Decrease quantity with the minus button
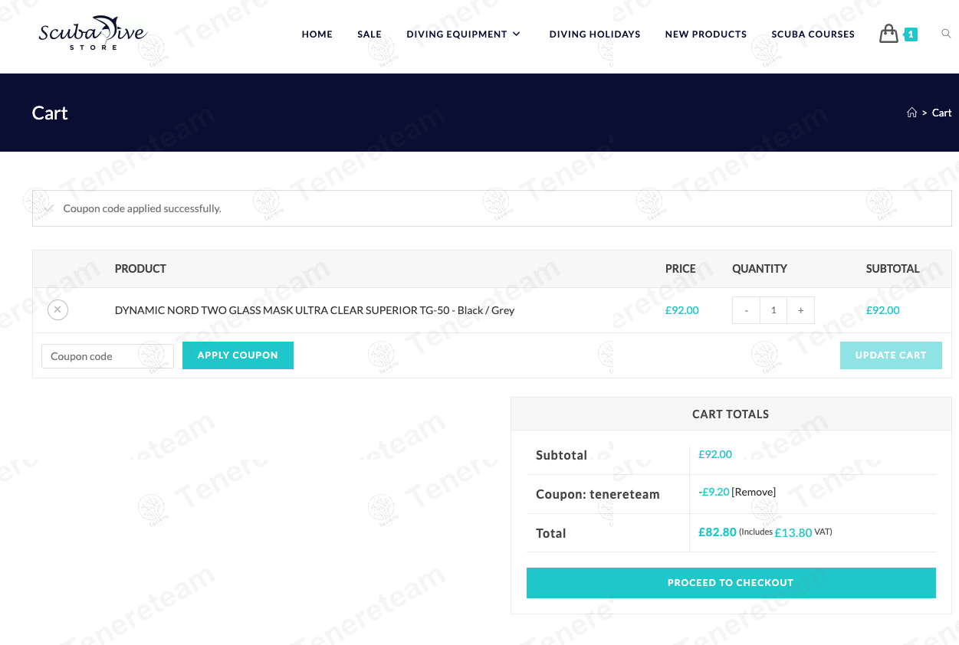The image size is (959, 645). (746, 310)
